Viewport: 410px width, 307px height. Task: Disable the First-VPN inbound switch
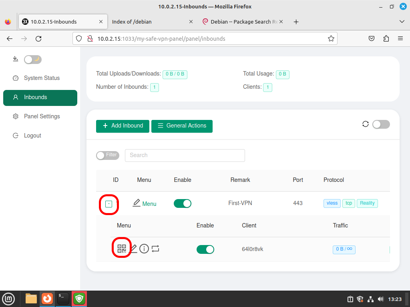pyautogui.click(x=183, y=203)
